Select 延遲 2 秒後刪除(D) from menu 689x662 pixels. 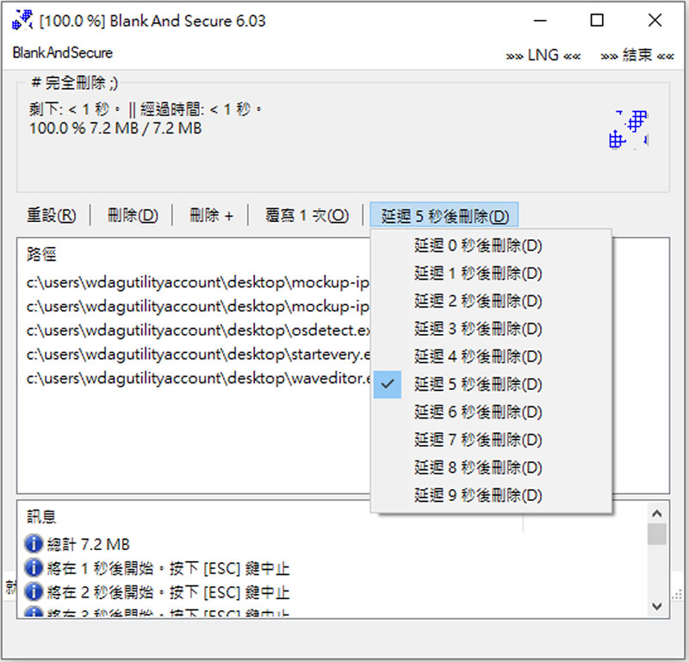pyautogui.click(x=492, y=301)
